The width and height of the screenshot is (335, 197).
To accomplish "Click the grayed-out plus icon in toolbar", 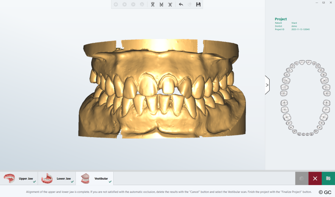I will pos(116,4).
